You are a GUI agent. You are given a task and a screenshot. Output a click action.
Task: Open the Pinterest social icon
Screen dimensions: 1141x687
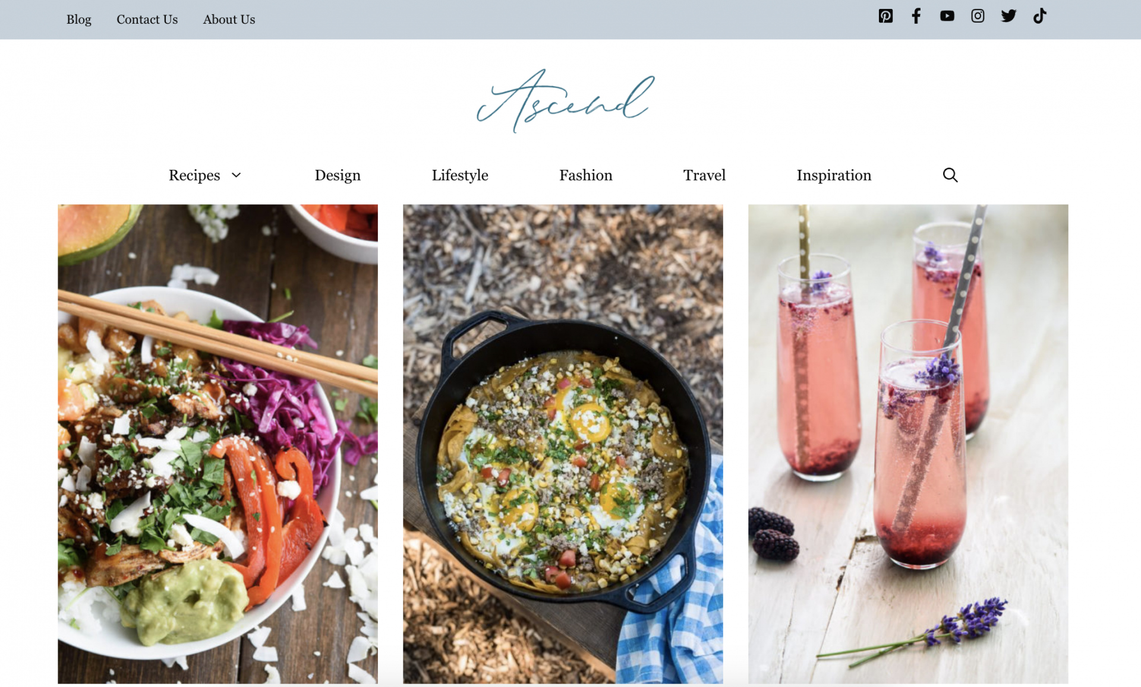[885, 16]
